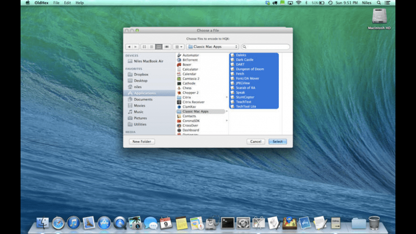The image size is (416, 234).
Task: Open the File menu
Action: point(56,3)
